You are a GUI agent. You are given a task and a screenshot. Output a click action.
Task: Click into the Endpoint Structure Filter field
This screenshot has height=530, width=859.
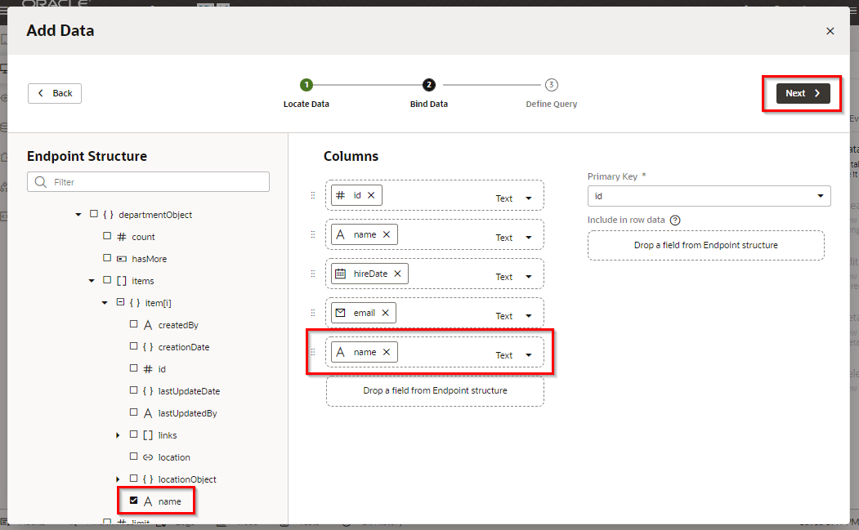[x=155, y=182]
